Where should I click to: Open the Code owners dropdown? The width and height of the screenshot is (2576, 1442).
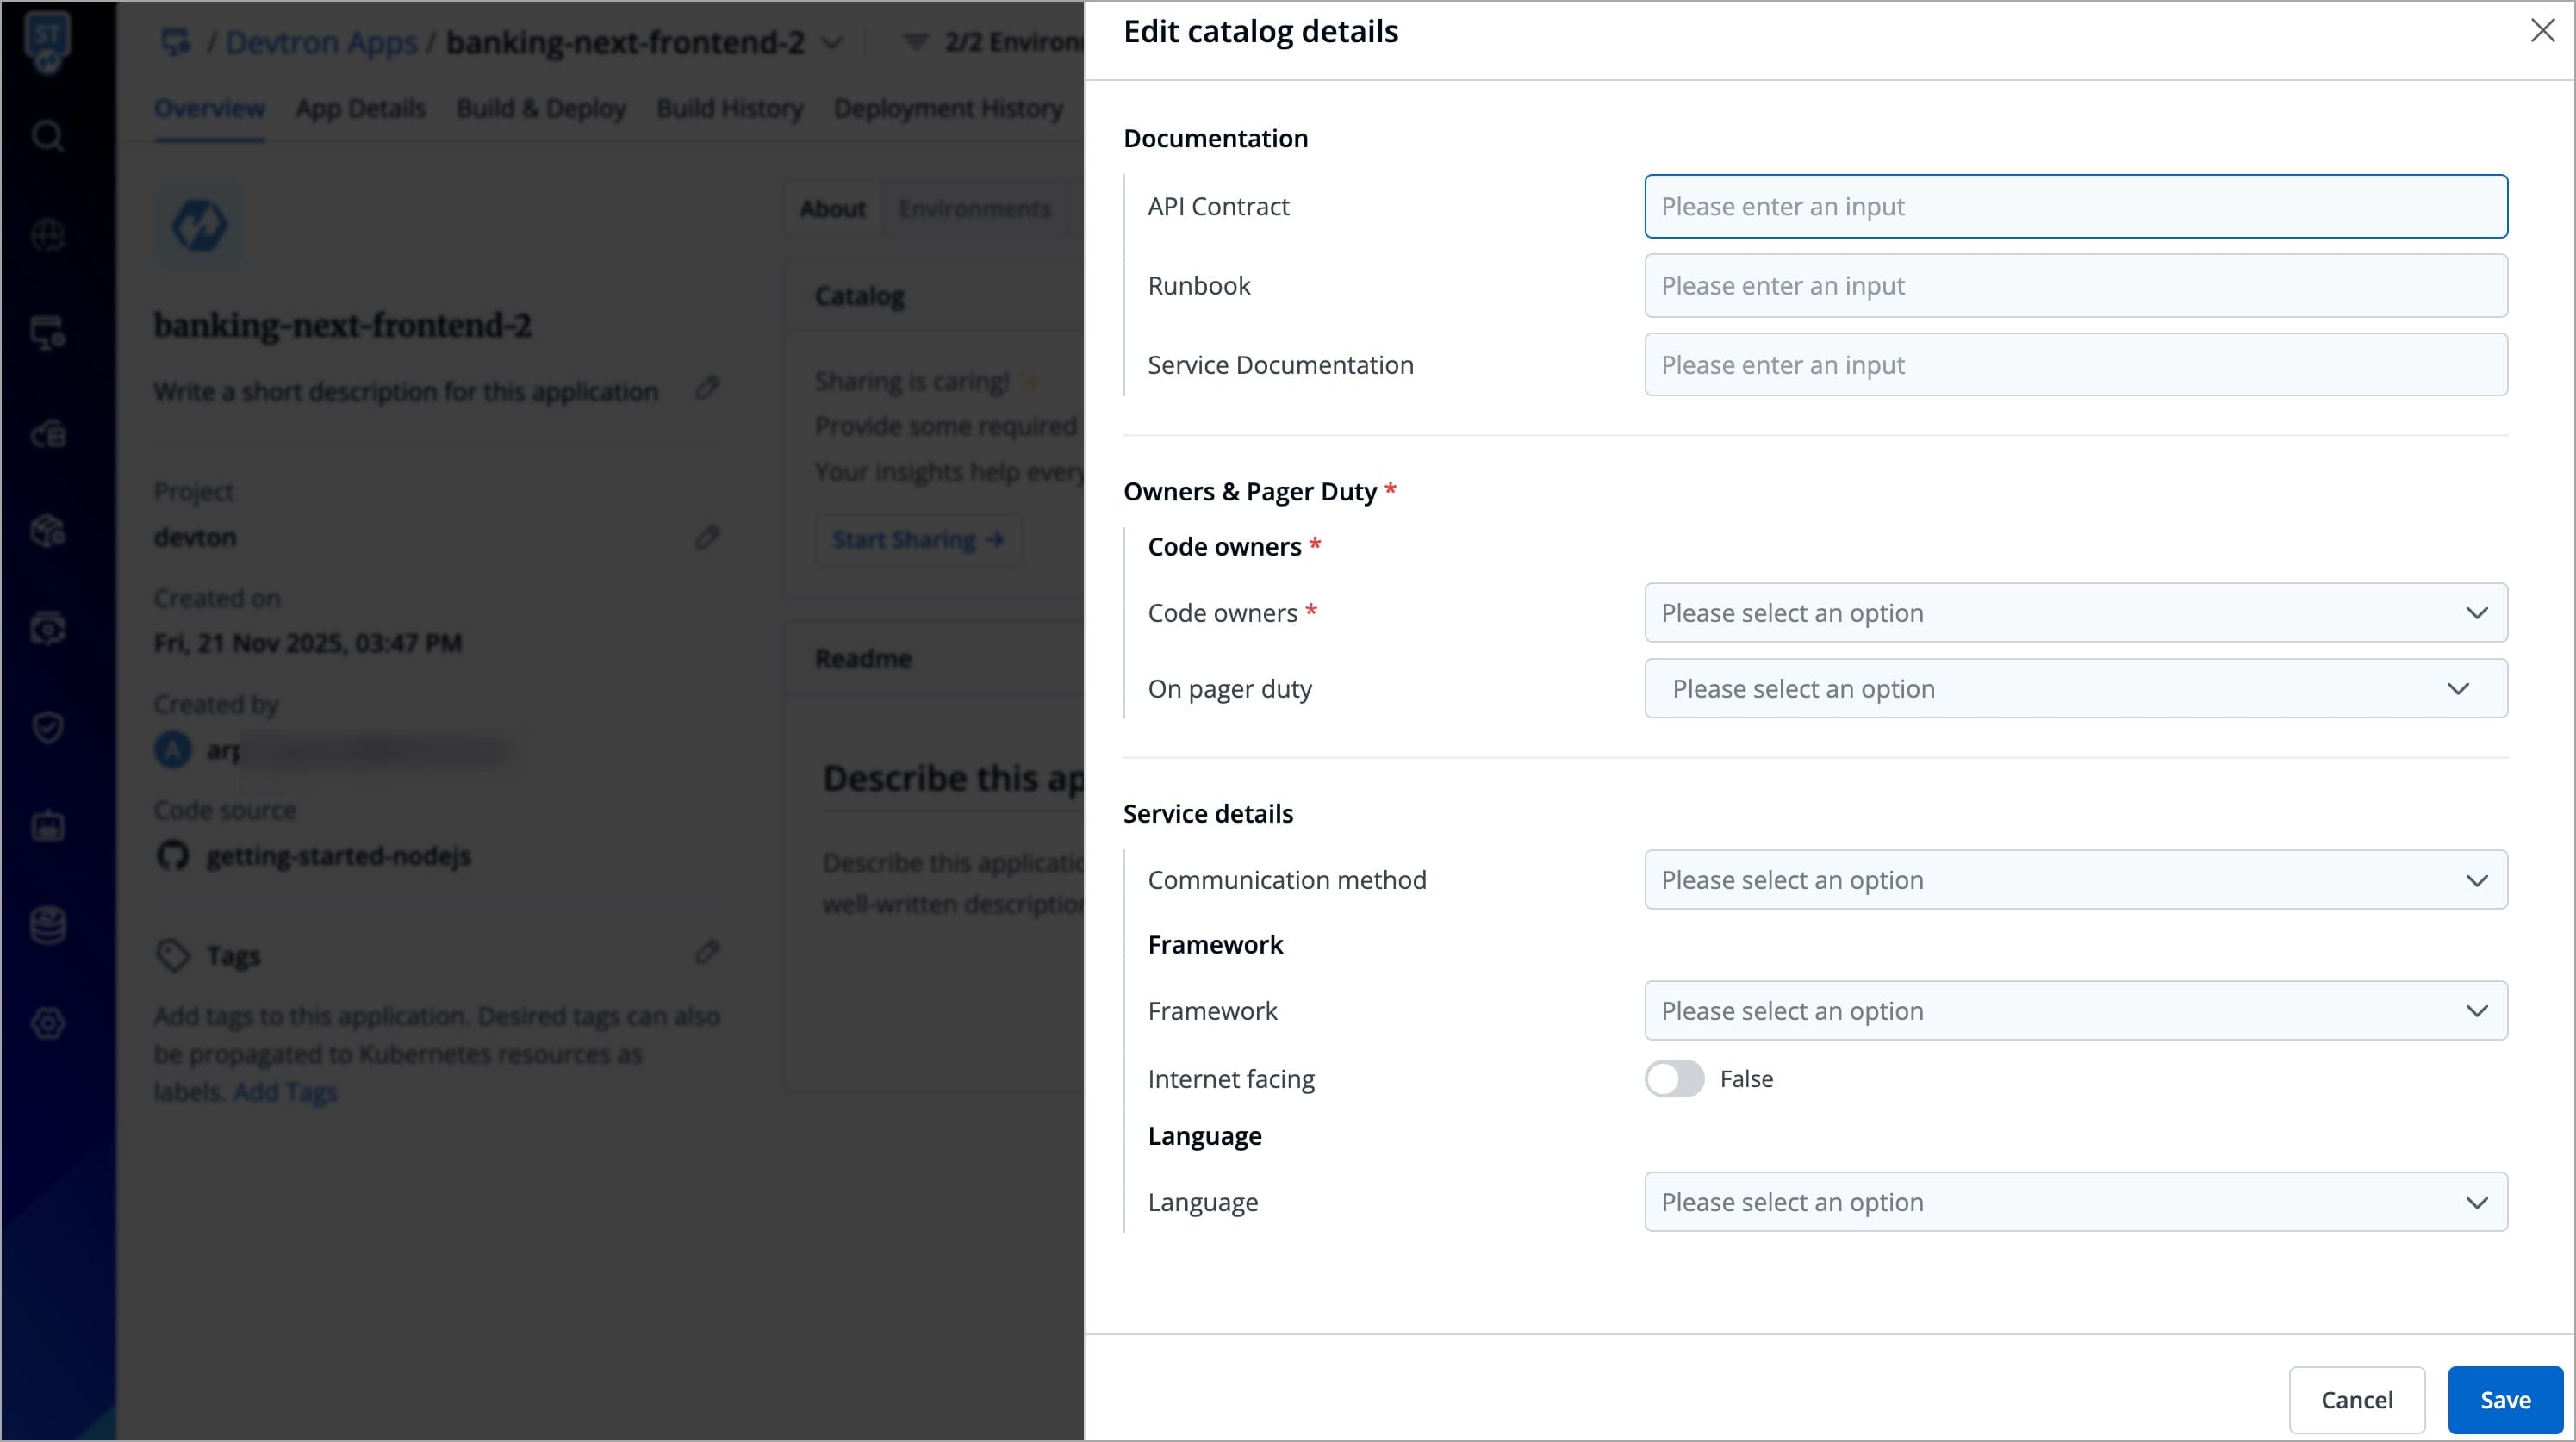(x=2075, y=613)
